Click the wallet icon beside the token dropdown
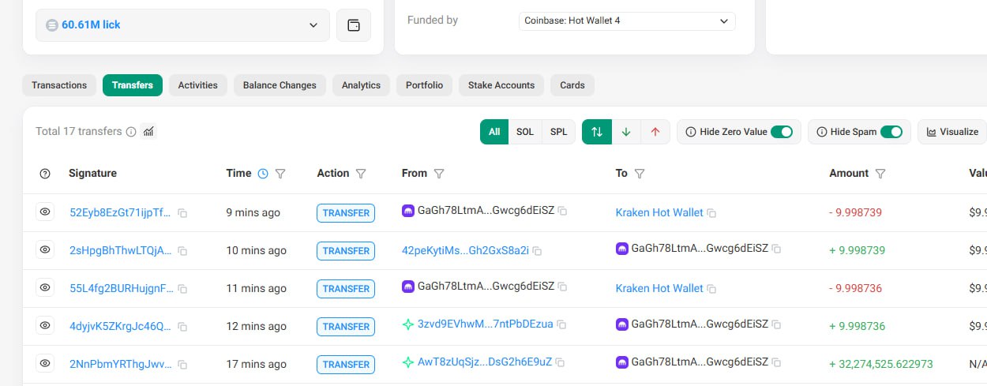This screenshot has height=386, width=987. [354, 25]
